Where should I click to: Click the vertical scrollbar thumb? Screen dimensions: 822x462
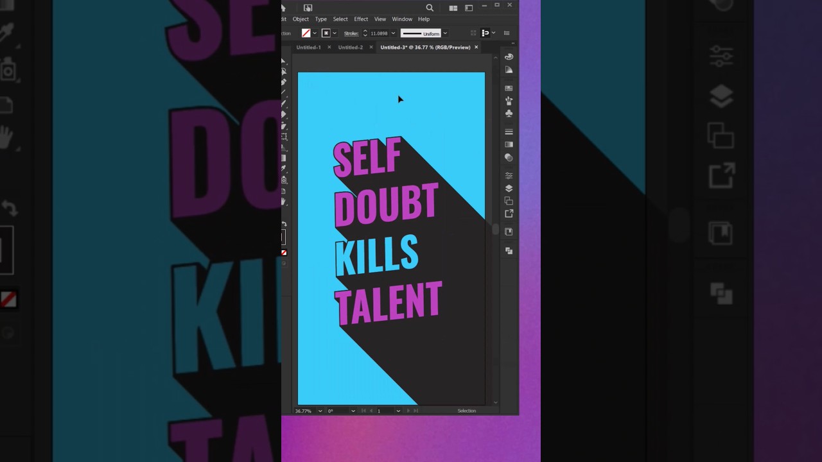(495, 229)
